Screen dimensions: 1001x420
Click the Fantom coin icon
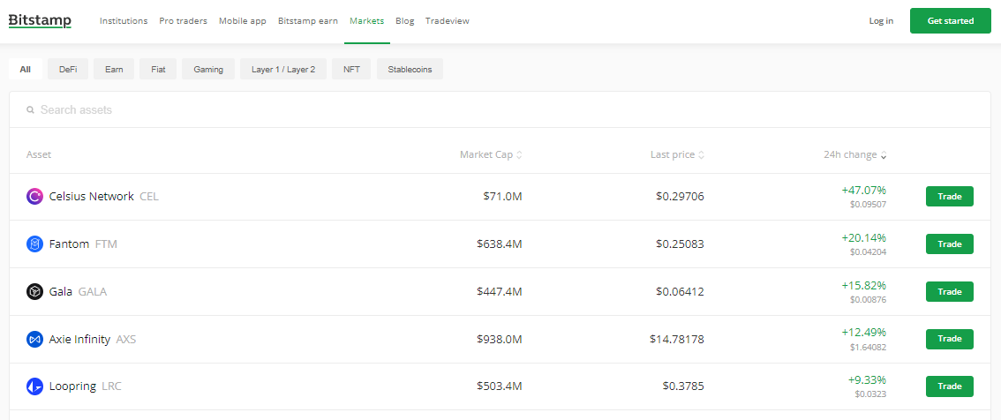tap(34, 244)
